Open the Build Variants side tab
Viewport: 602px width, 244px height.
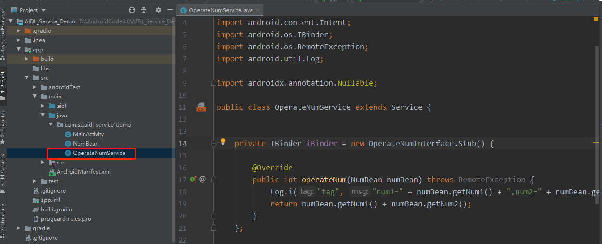pos(3,174)
